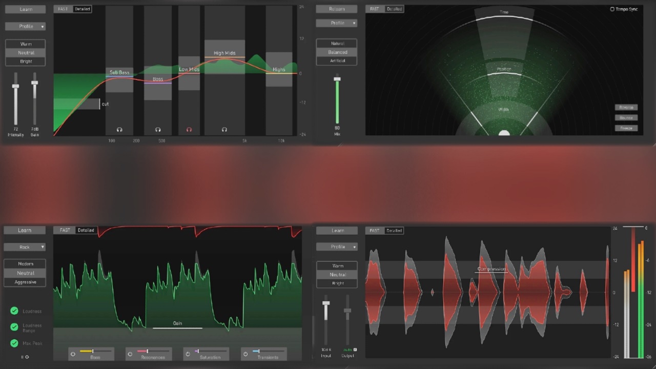Select Warm style in the compressor panel
Viewport: 656px width, 369px height.
337,266
